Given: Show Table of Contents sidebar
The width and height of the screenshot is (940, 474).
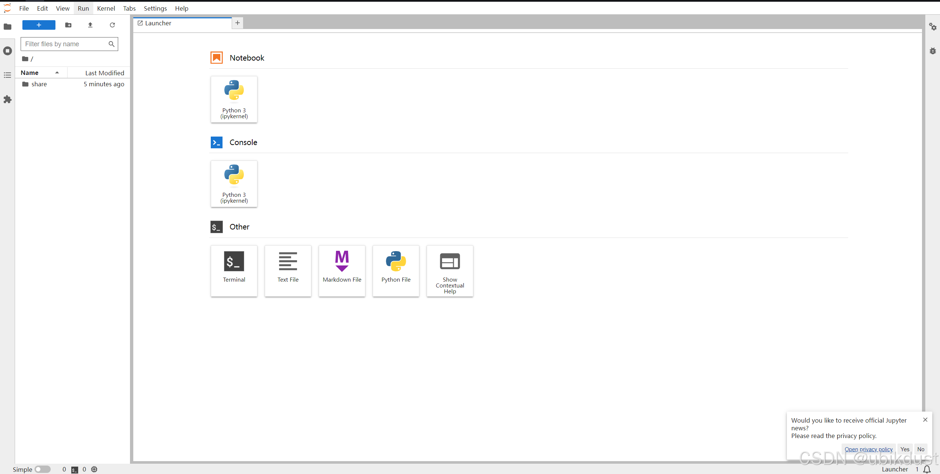Looking at the screenshot, I should 7,75.
